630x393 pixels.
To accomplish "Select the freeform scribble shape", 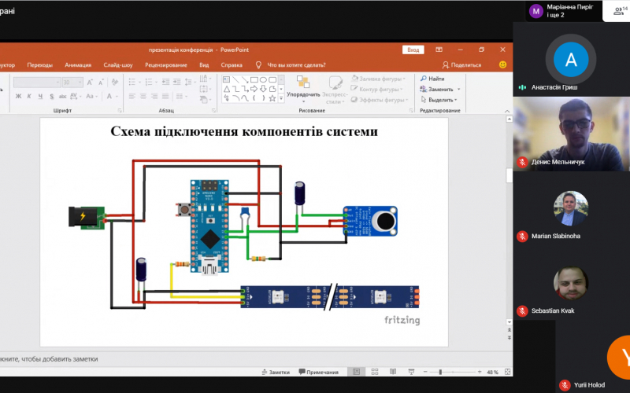I will [x=226, y=97].
